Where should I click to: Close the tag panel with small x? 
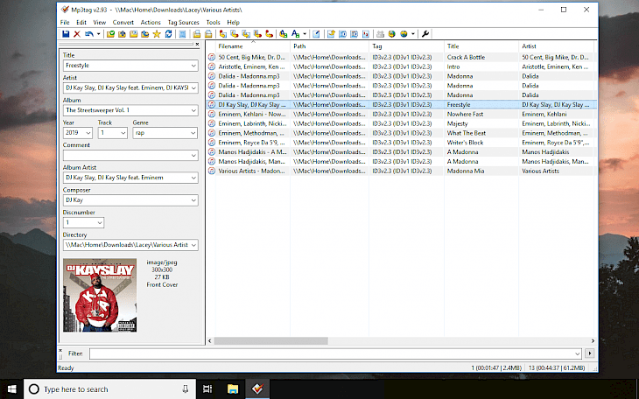[x=197, y=44]
